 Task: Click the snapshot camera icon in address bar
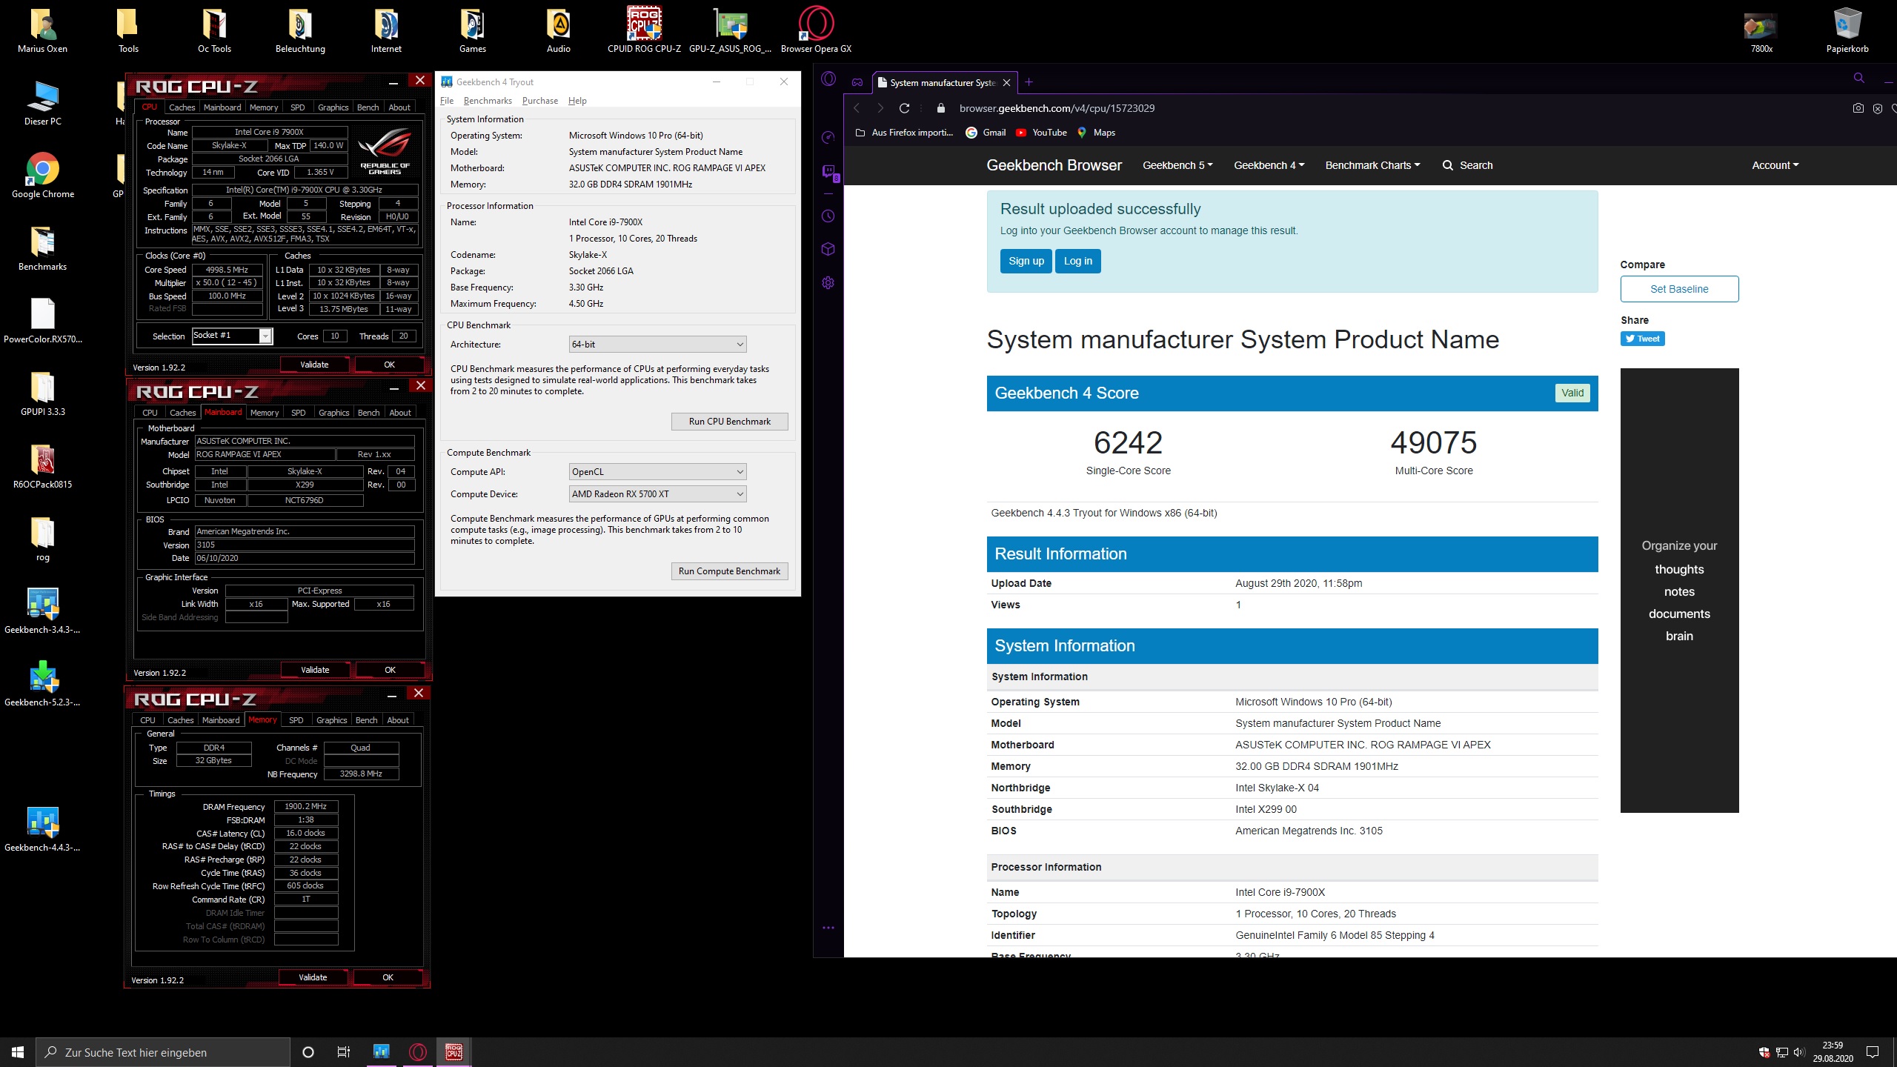(x=1858, y=108)
